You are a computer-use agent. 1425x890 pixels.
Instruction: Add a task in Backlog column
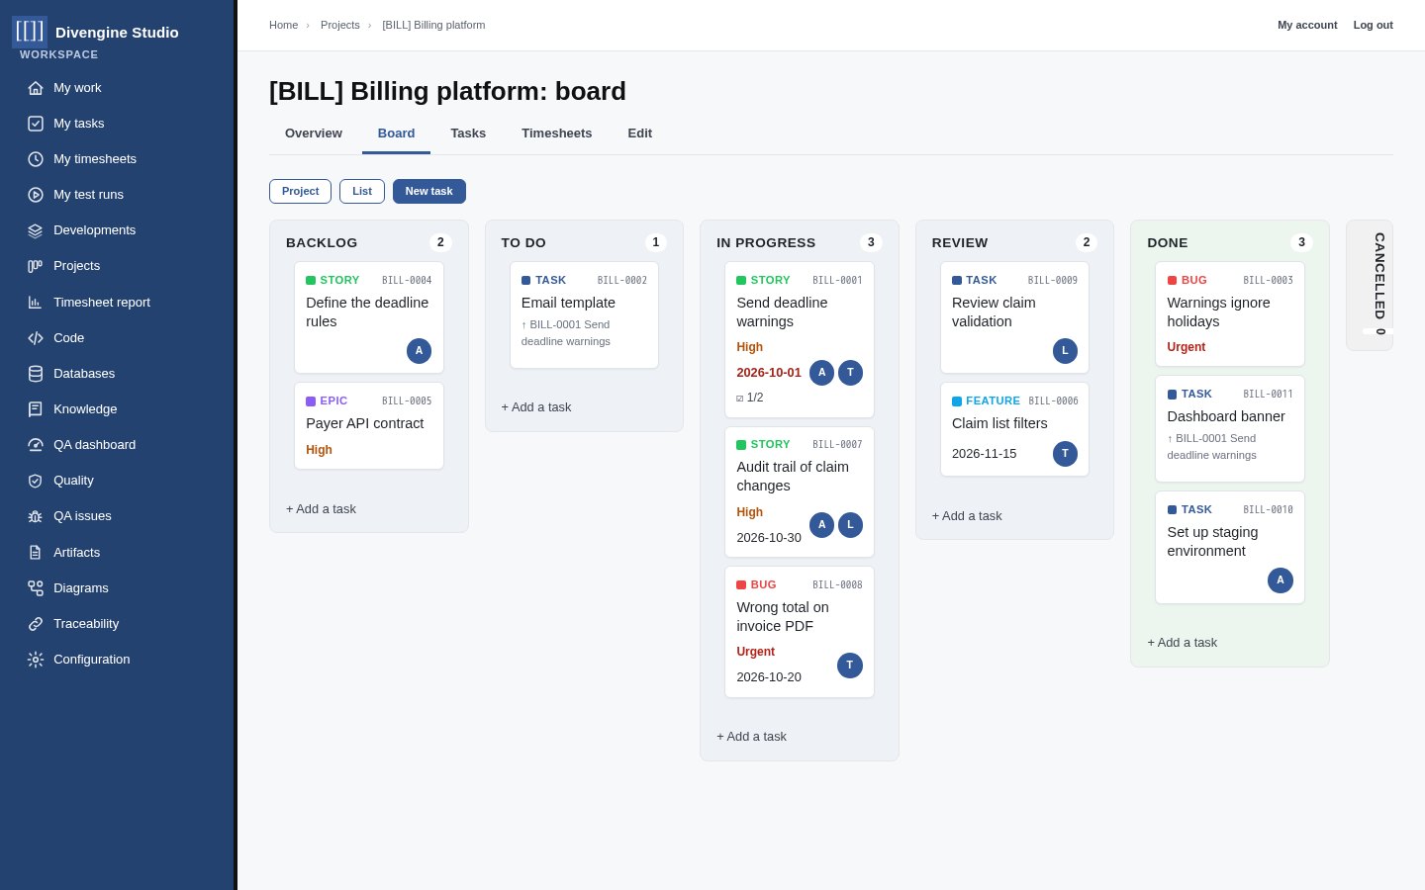(x=321, y=509)
